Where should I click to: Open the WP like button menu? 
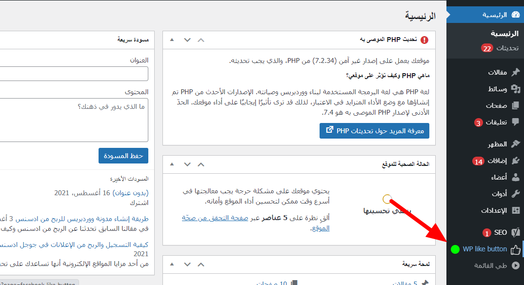[x=485, y=249]
